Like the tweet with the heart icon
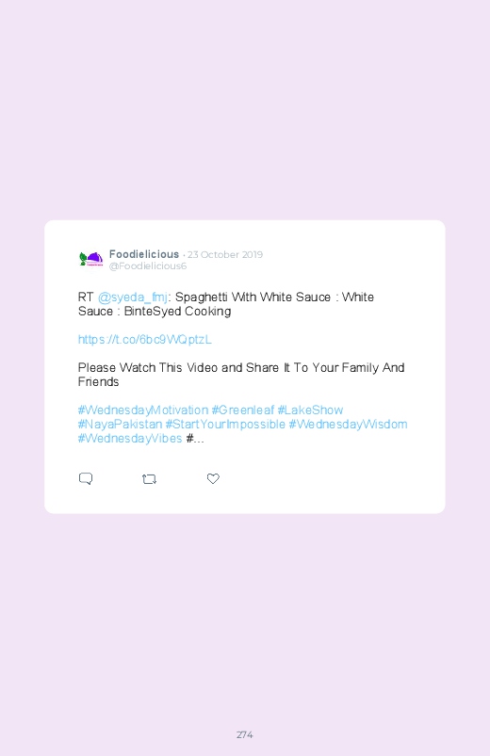 click(x=213, y=478)
